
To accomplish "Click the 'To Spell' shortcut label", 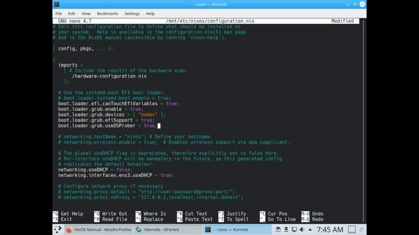I will (238, 219).
